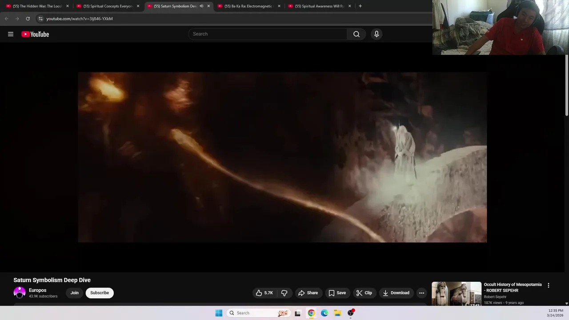Close the Saturn Symbolism tab
This screenshot has width=569, height=320.
(x=208, y=6)
